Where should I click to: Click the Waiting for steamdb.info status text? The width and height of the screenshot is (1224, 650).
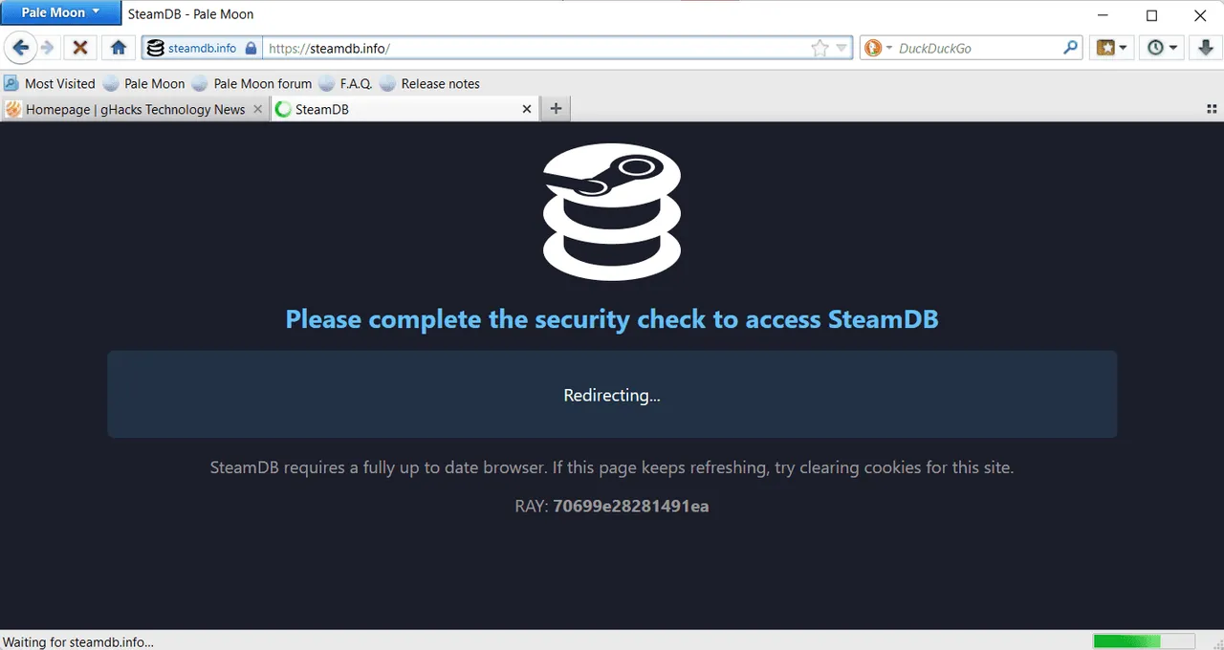78,641
